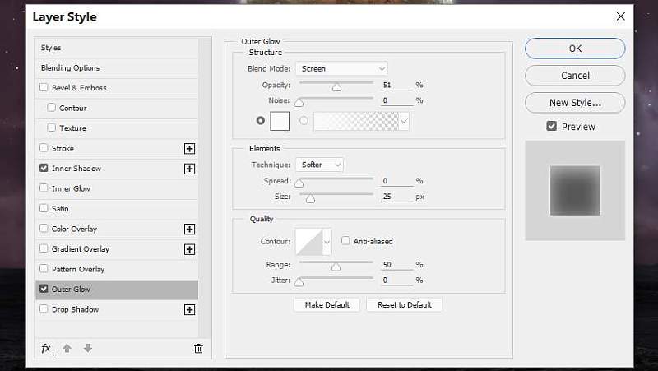Enable the Pattern Overlay checkbox
Viewport: 658px width, 371px height.
click(x=44, y=269)
